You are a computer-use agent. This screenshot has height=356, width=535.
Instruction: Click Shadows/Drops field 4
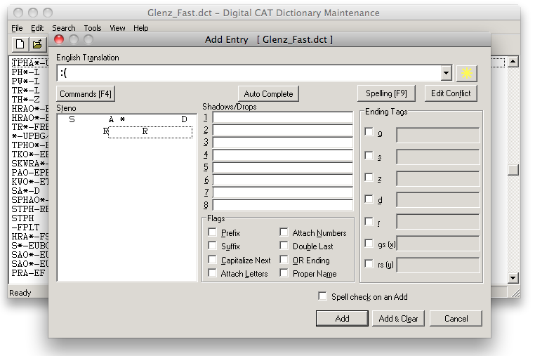point(283,155)
